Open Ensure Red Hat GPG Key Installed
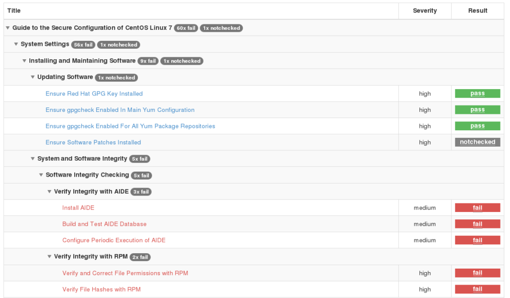This screenshot has height=298, width=510. coord(94,94)
